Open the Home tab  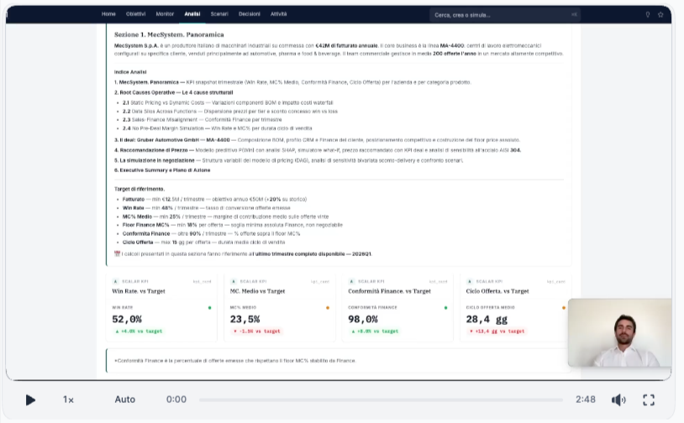click(x=108, y=14)
